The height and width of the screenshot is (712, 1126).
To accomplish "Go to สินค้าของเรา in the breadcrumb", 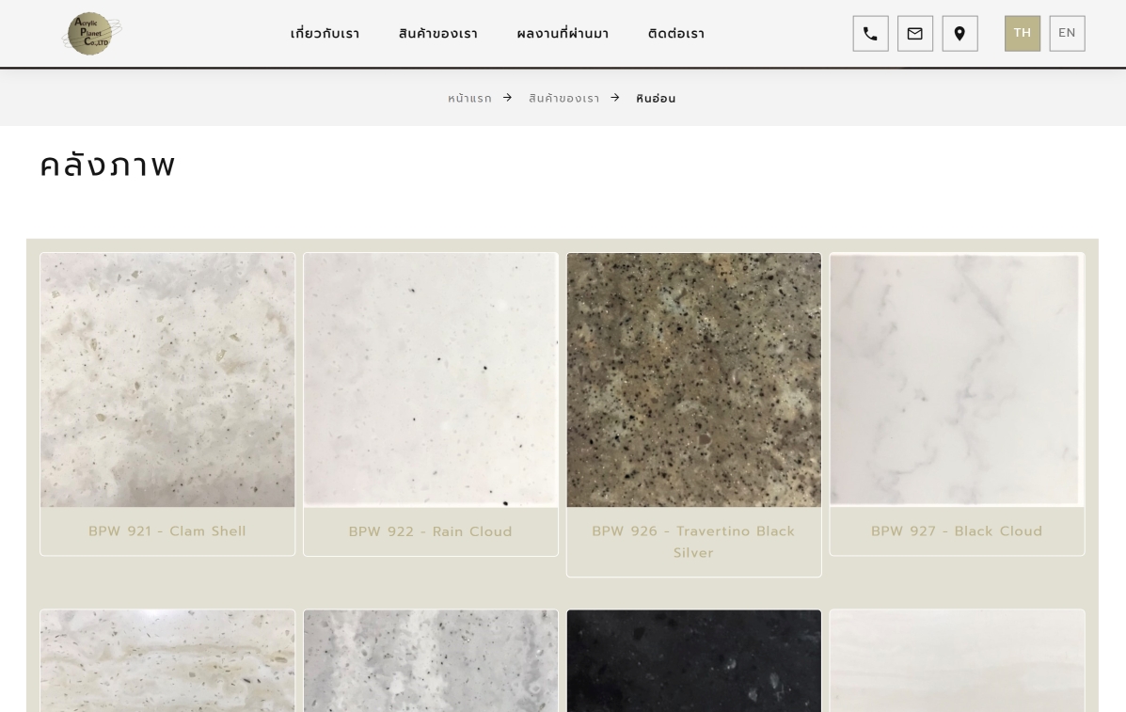I will pyautogui.click(x=563, y=99).
